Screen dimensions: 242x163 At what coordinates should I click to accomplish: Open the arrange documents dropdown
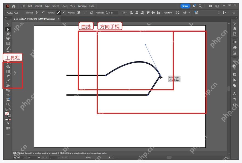pyautogui.click(x=210, y=6)
